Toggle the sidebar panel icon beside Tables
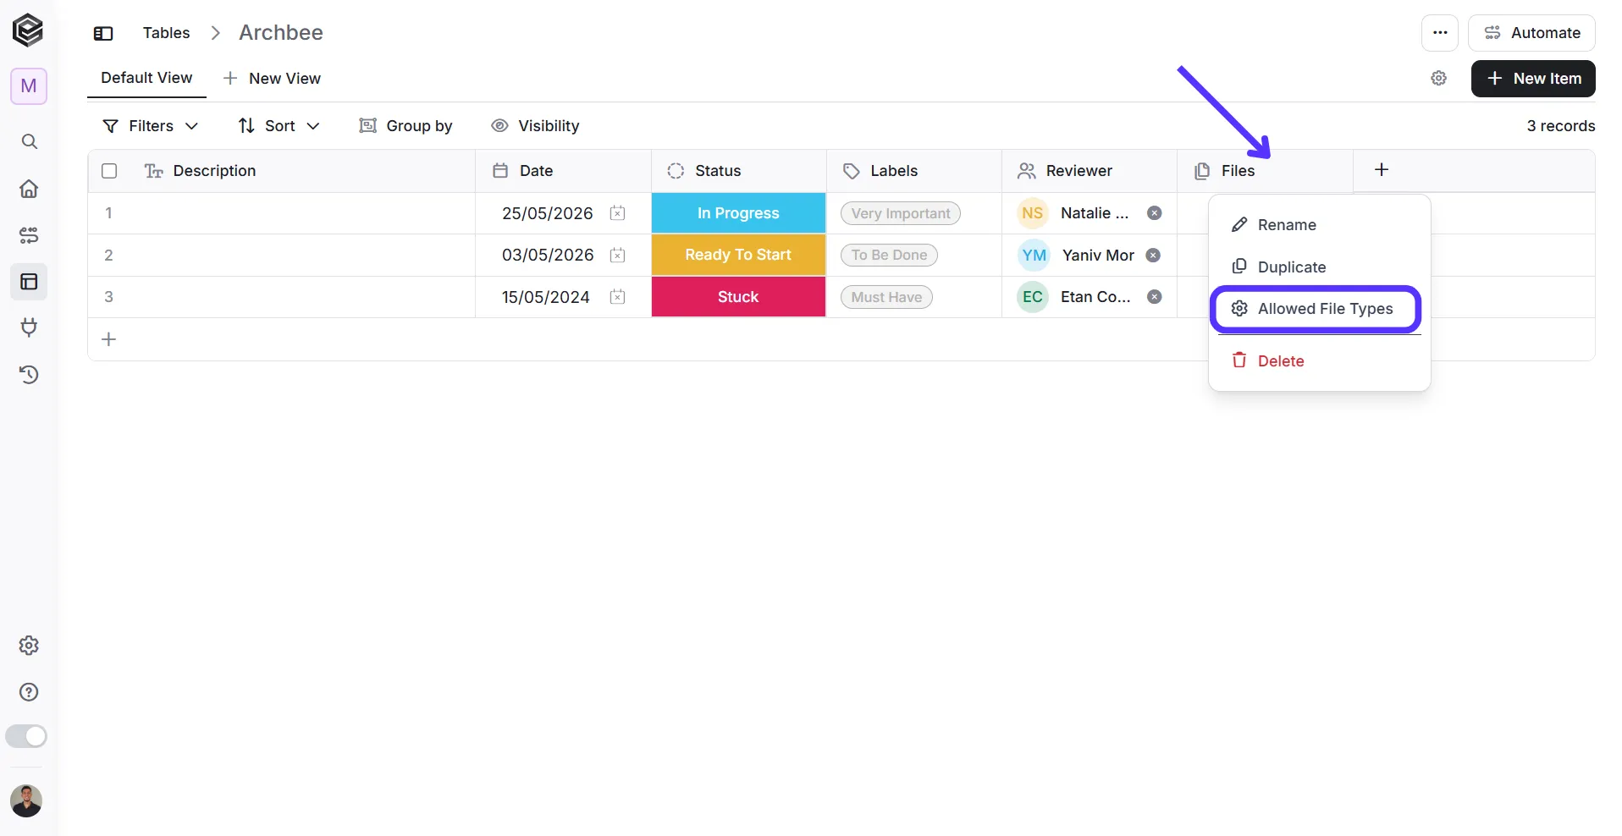The width and height of the screenshot is (1622, 836). click(103, 33)
